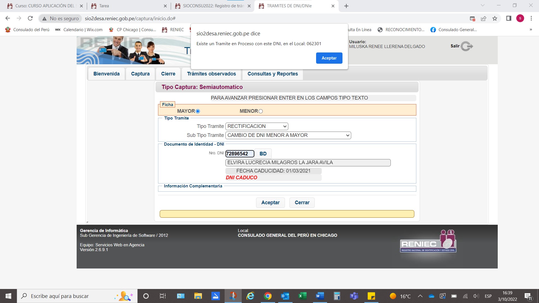Open Excel from the taskbar
The height and width of the screenshot is (303, 539).
(302, 296)
